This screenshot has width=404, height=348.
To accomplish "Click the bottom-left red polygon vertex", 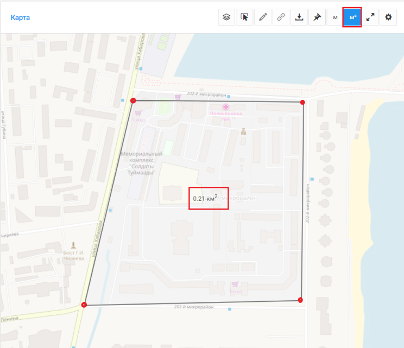I will (x=84, y=305).
